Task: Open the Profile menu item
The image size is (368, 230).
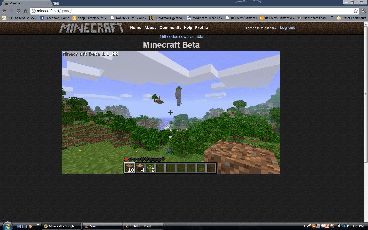Action: click(201, 28)
